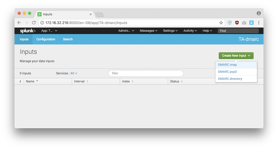Switch to the Search tab
278x149 pixels.
[68, 39]
